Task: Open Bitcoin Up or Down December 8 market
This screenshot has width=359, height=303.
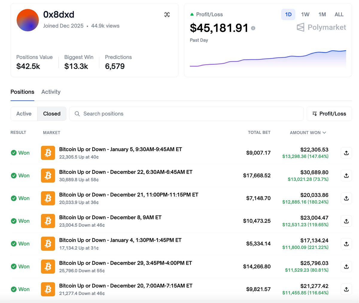Action: pyautogui.click(x=110, y=217)
